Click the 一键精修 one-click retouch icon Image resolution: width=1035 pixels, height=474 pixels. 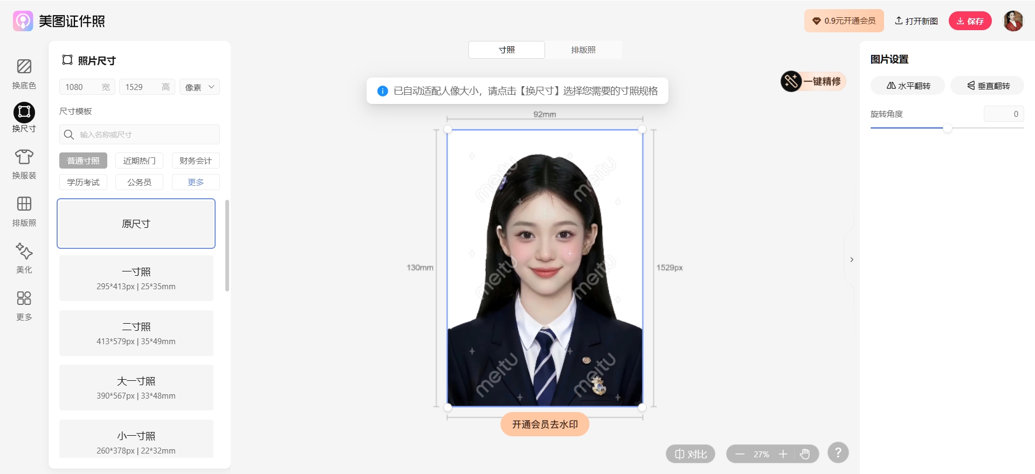[791, 81]
